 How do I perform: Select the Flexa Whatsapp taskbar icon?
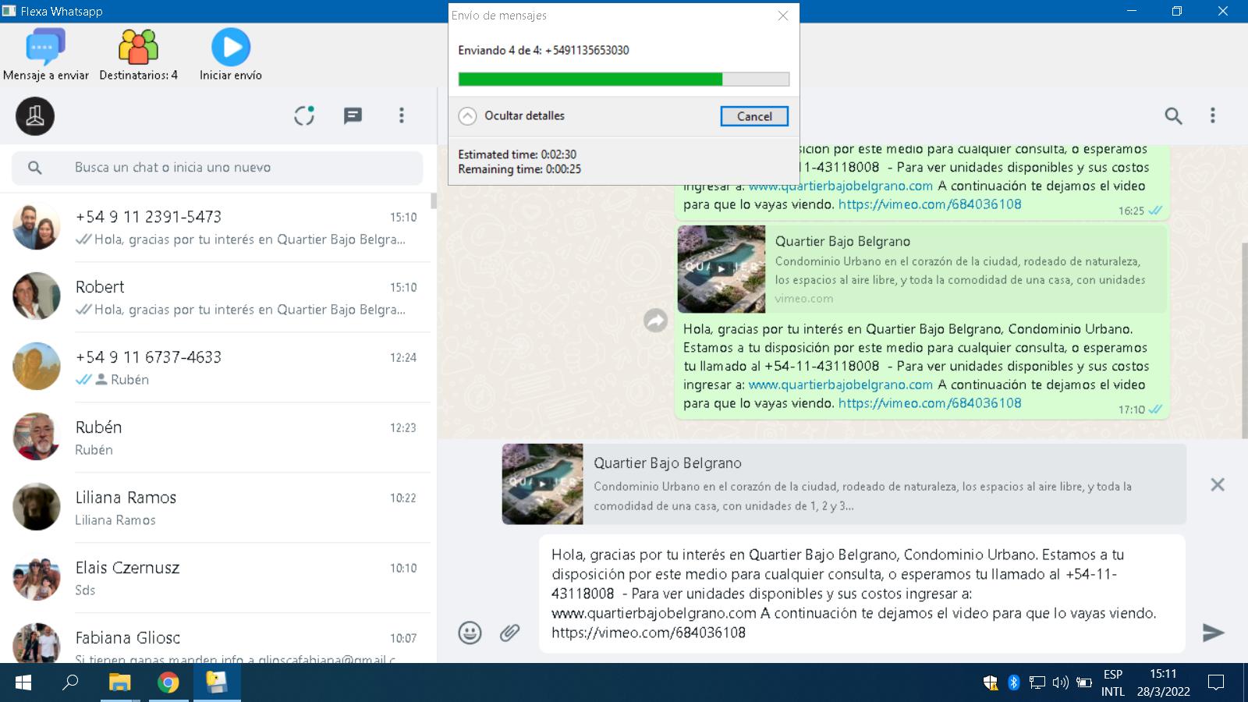217,683
